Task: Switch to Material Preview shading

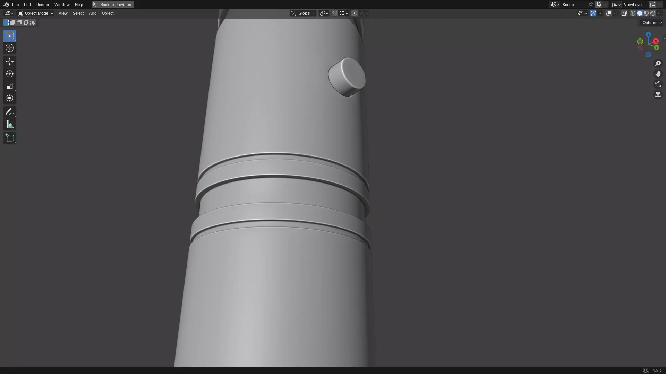Action: pyautogui.click(x=646, y=13)
